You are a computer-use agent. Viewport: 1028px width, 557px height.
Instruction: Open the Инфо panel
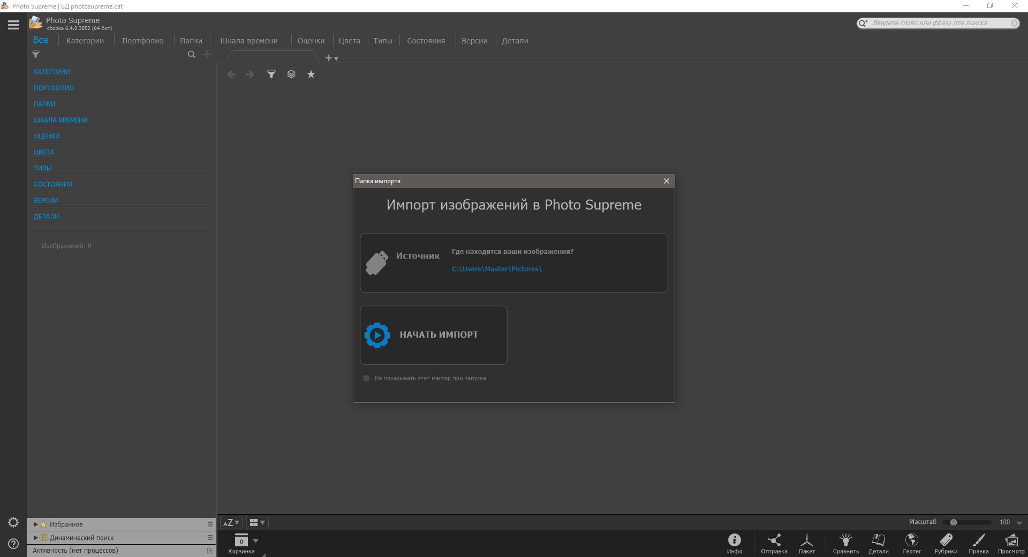click(x=735, y=544)
